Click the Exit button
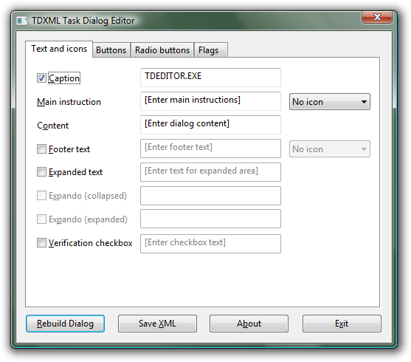The image size is (411, 362). pos(342,324)
